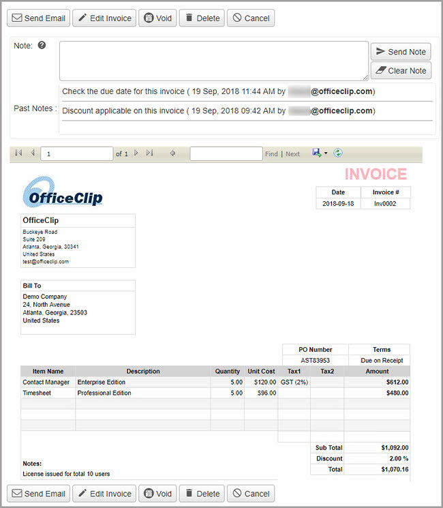Image resolution: width=443 pixels, height=508 pixels.
Task: Refresh the invoice report
Action: tap(338, 153)
